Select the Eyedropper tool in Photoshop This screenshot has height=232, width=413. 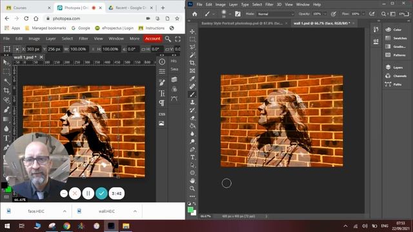point(192,79)
